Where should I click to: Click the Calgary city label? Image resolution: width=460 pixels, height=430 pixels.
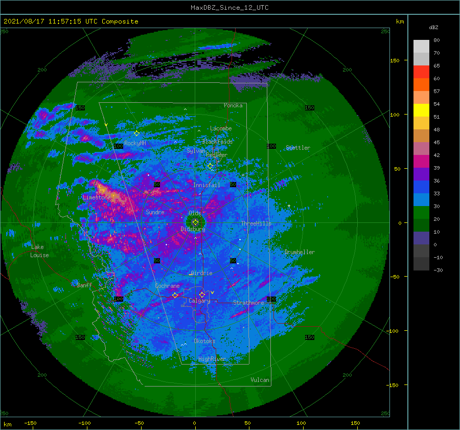(x=199, y=301)
